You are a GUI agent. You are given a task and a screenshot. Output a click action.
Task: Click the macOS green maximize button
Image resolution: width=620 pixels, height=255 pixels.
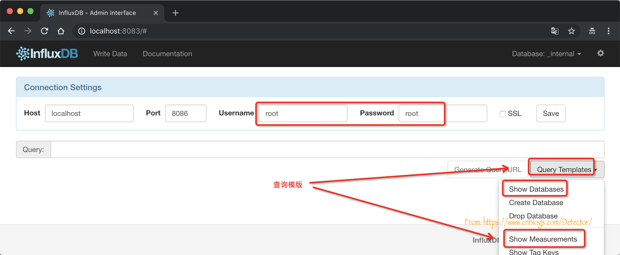30,11
